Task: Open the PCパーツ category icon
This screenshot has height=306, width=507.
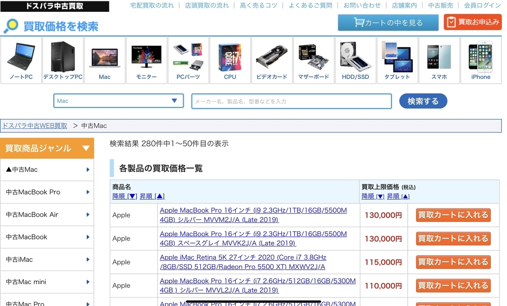Action: [188, 60]
